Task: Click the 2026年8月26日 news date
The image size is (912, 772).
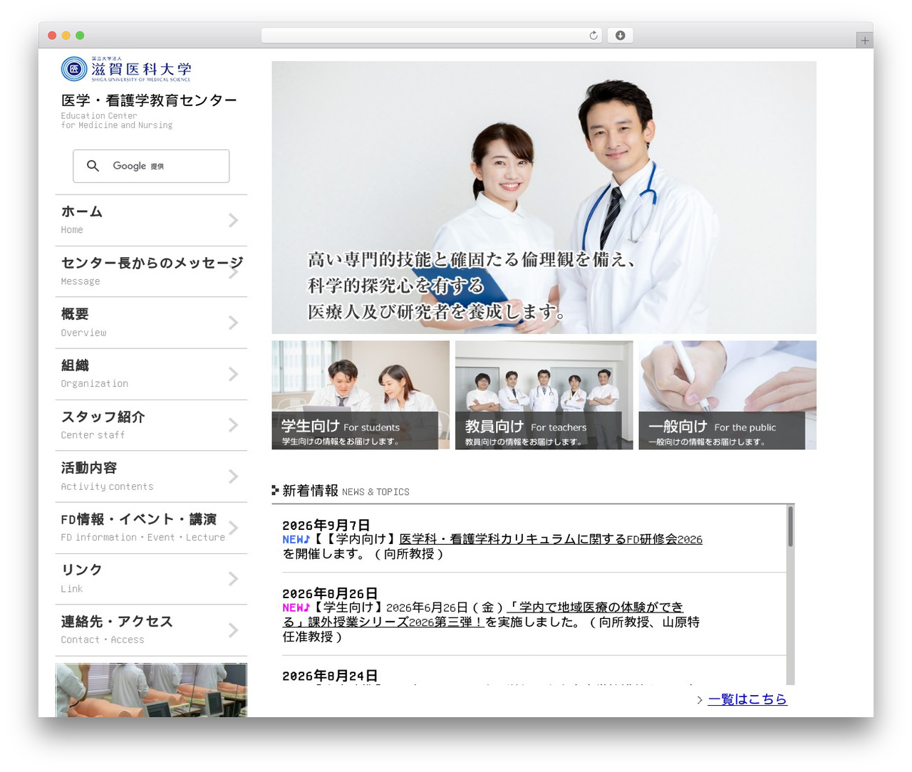Action: (x=330, y=593)
